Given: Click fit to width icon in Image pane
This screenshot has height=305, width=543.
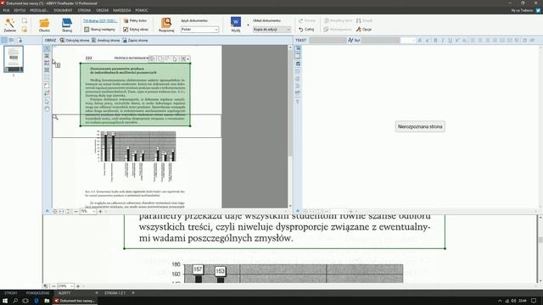Looking at the screenshot, I should pos(62,211).
